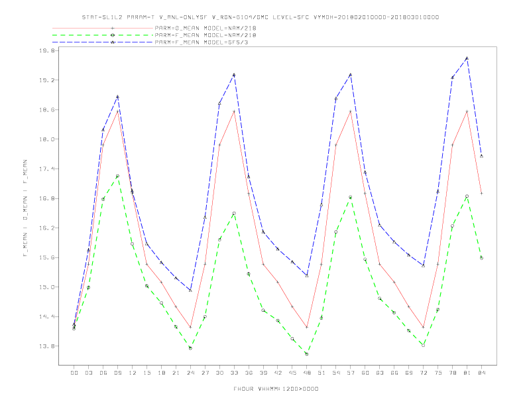This screenshot has height=406, width=525.
Task: Click x-axis tick label 06
Action: (103, 373)
